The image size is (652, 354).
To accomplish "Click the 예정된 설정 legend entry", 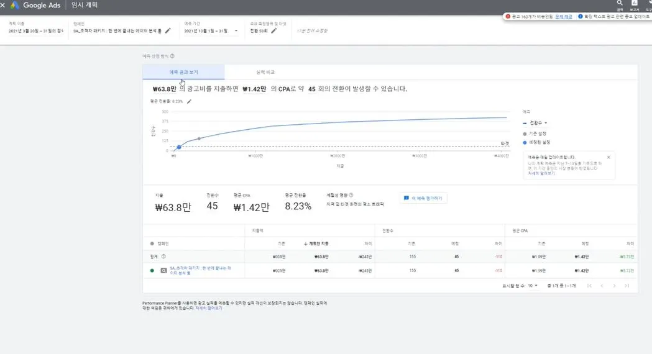I will click(536, 142).
